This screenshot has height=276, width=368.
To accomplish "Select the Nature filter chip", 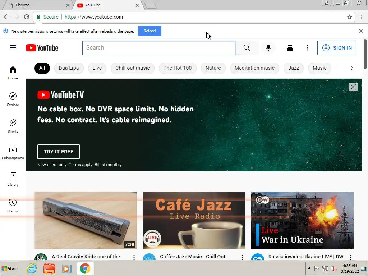I will pos(213,68).
